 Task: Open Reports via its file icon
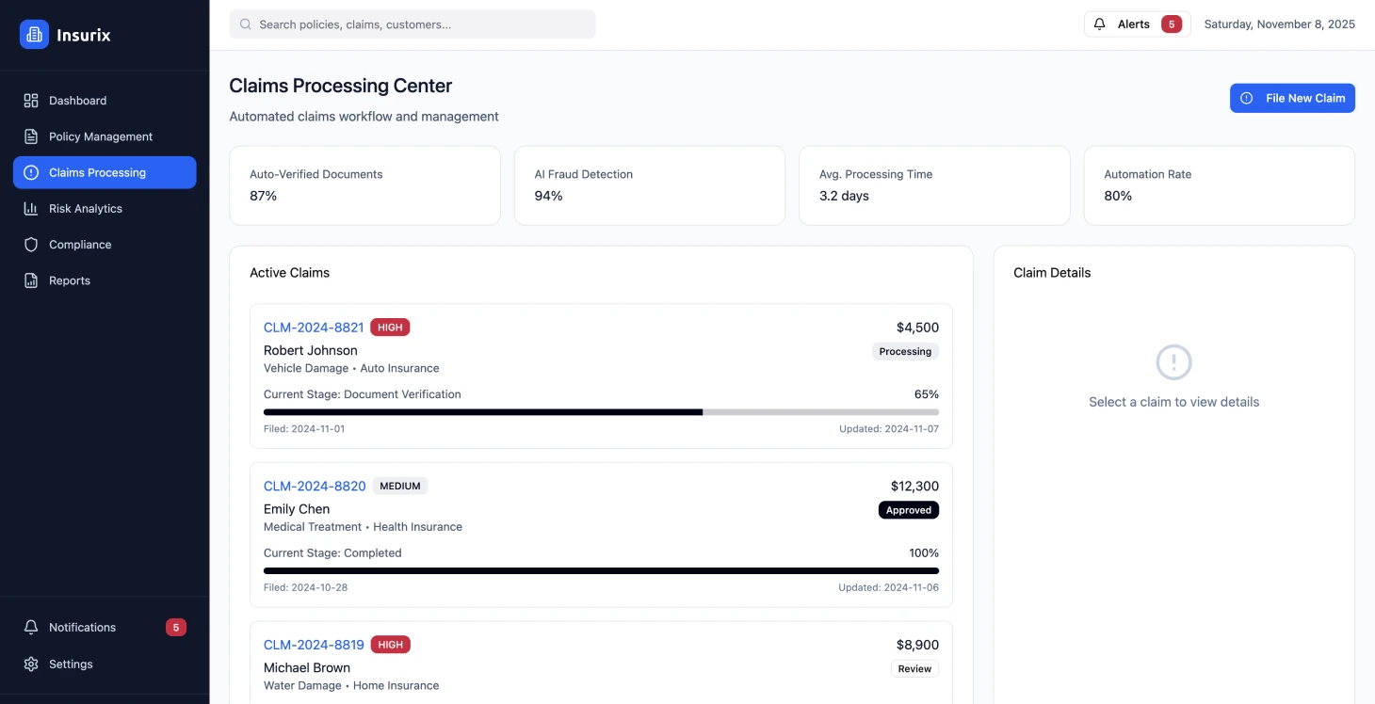pyautogui.click(x=31, y=280)
